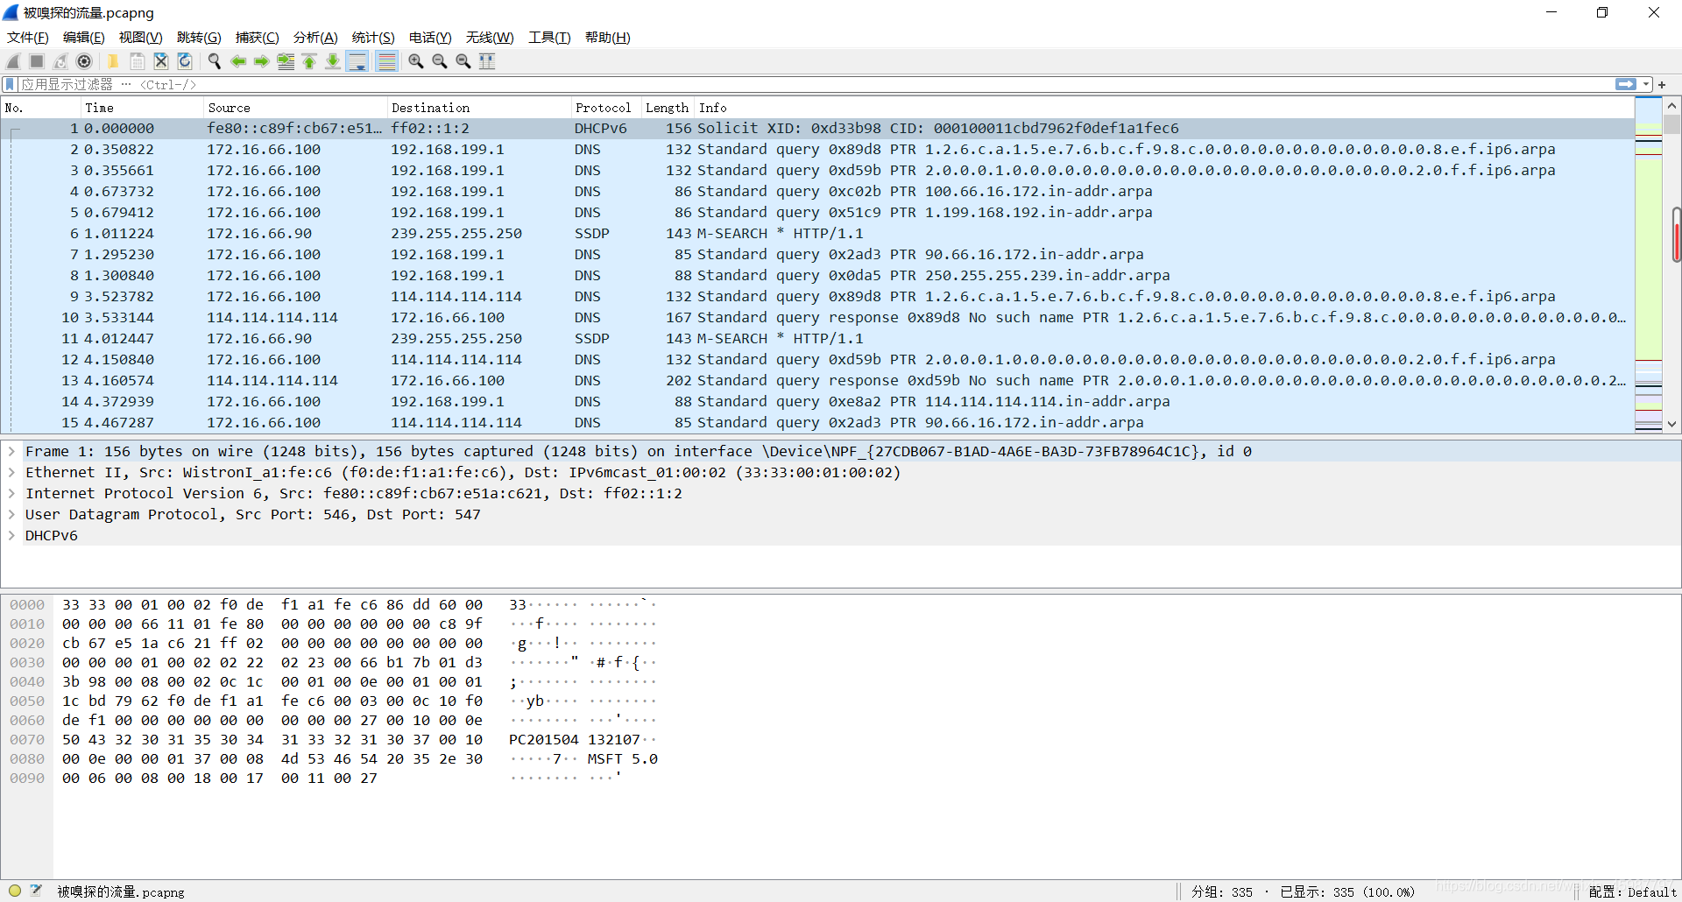Expand the Ethernet II detail row
Viewport: 1682px width, 902px height.
[11, 473]
